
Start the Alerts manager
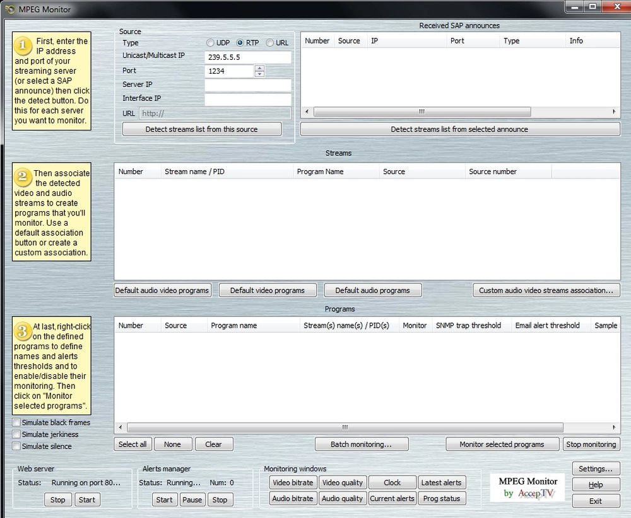click(x=164, y=500)
